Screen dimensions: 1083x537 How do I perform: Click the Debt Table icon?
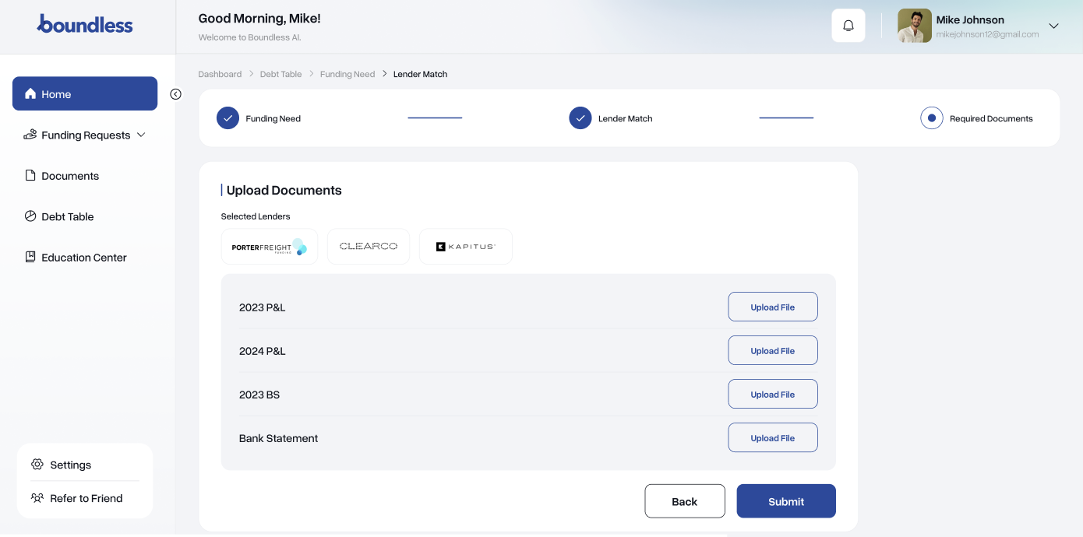click(x=29, y=216)
